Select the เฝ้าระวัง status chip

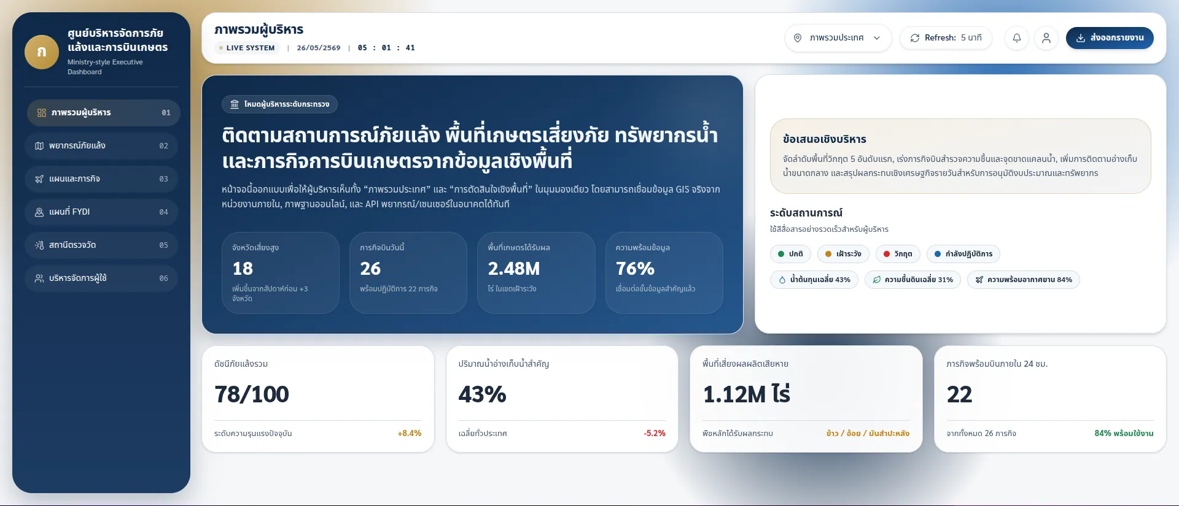click(843, 254)
